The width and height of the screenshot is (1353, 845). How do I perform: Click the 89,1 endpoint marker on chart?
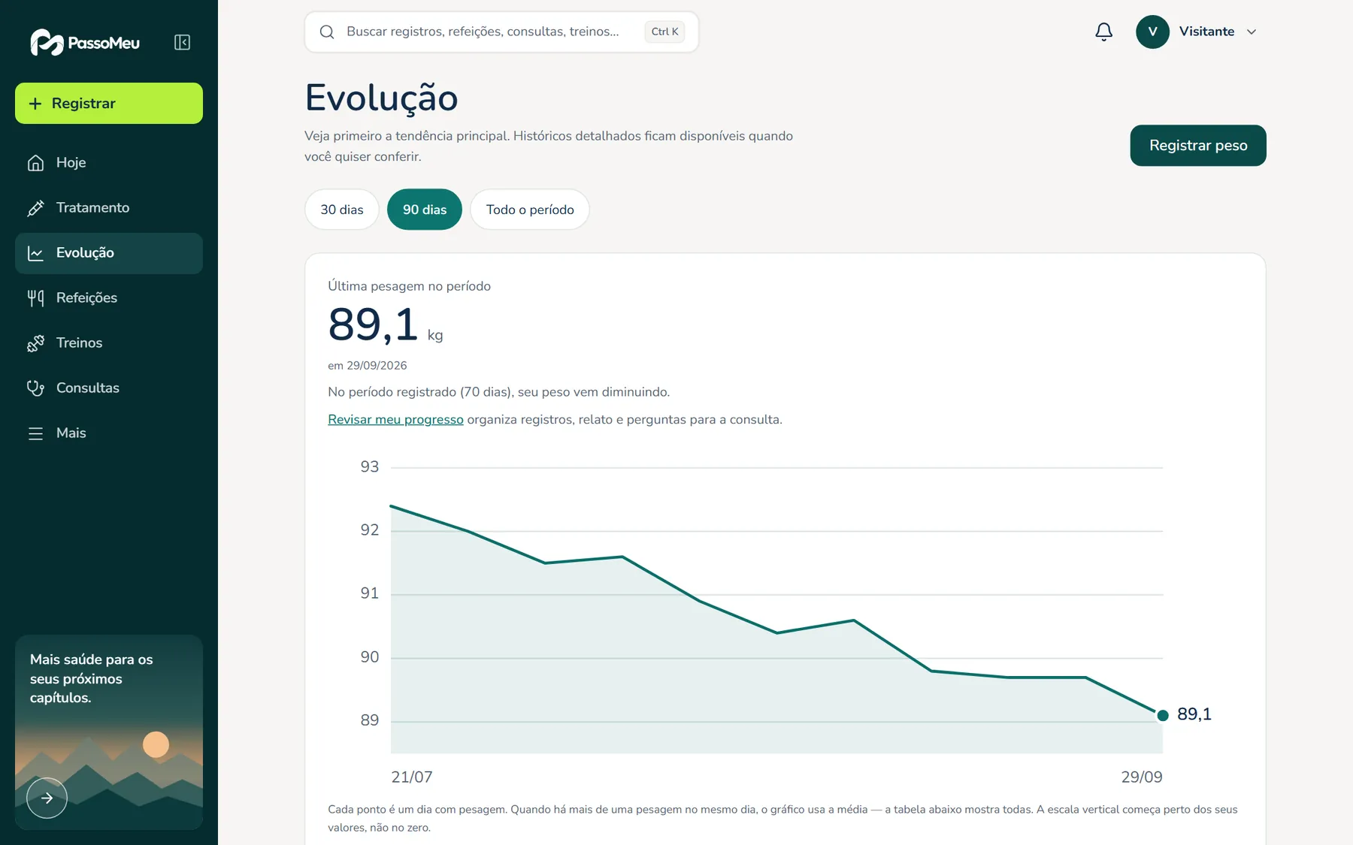tap(1163, 715)
